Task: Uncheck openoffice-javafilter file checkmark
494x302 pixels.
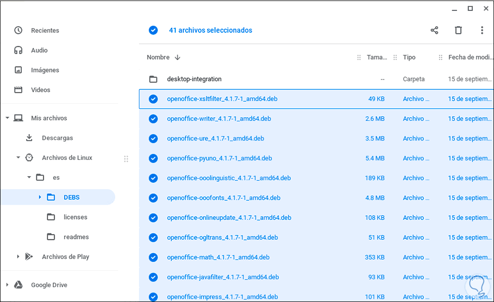Action: click(x=153, y=277)
